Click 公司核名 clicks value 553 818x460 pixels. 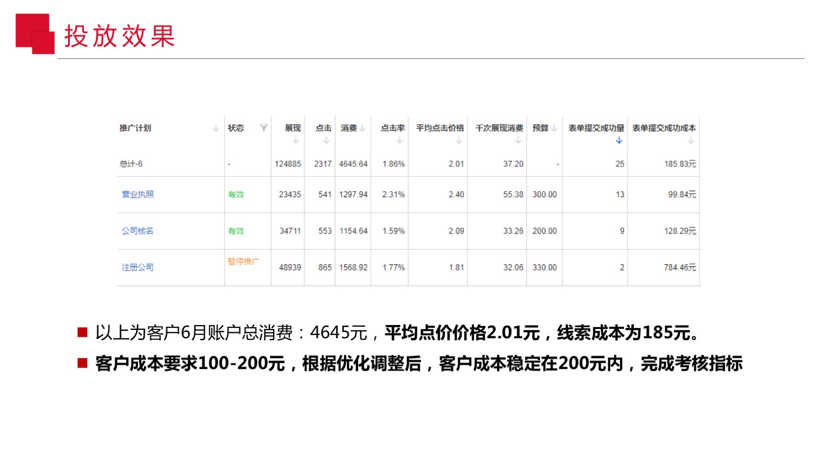tap(325, 231)
